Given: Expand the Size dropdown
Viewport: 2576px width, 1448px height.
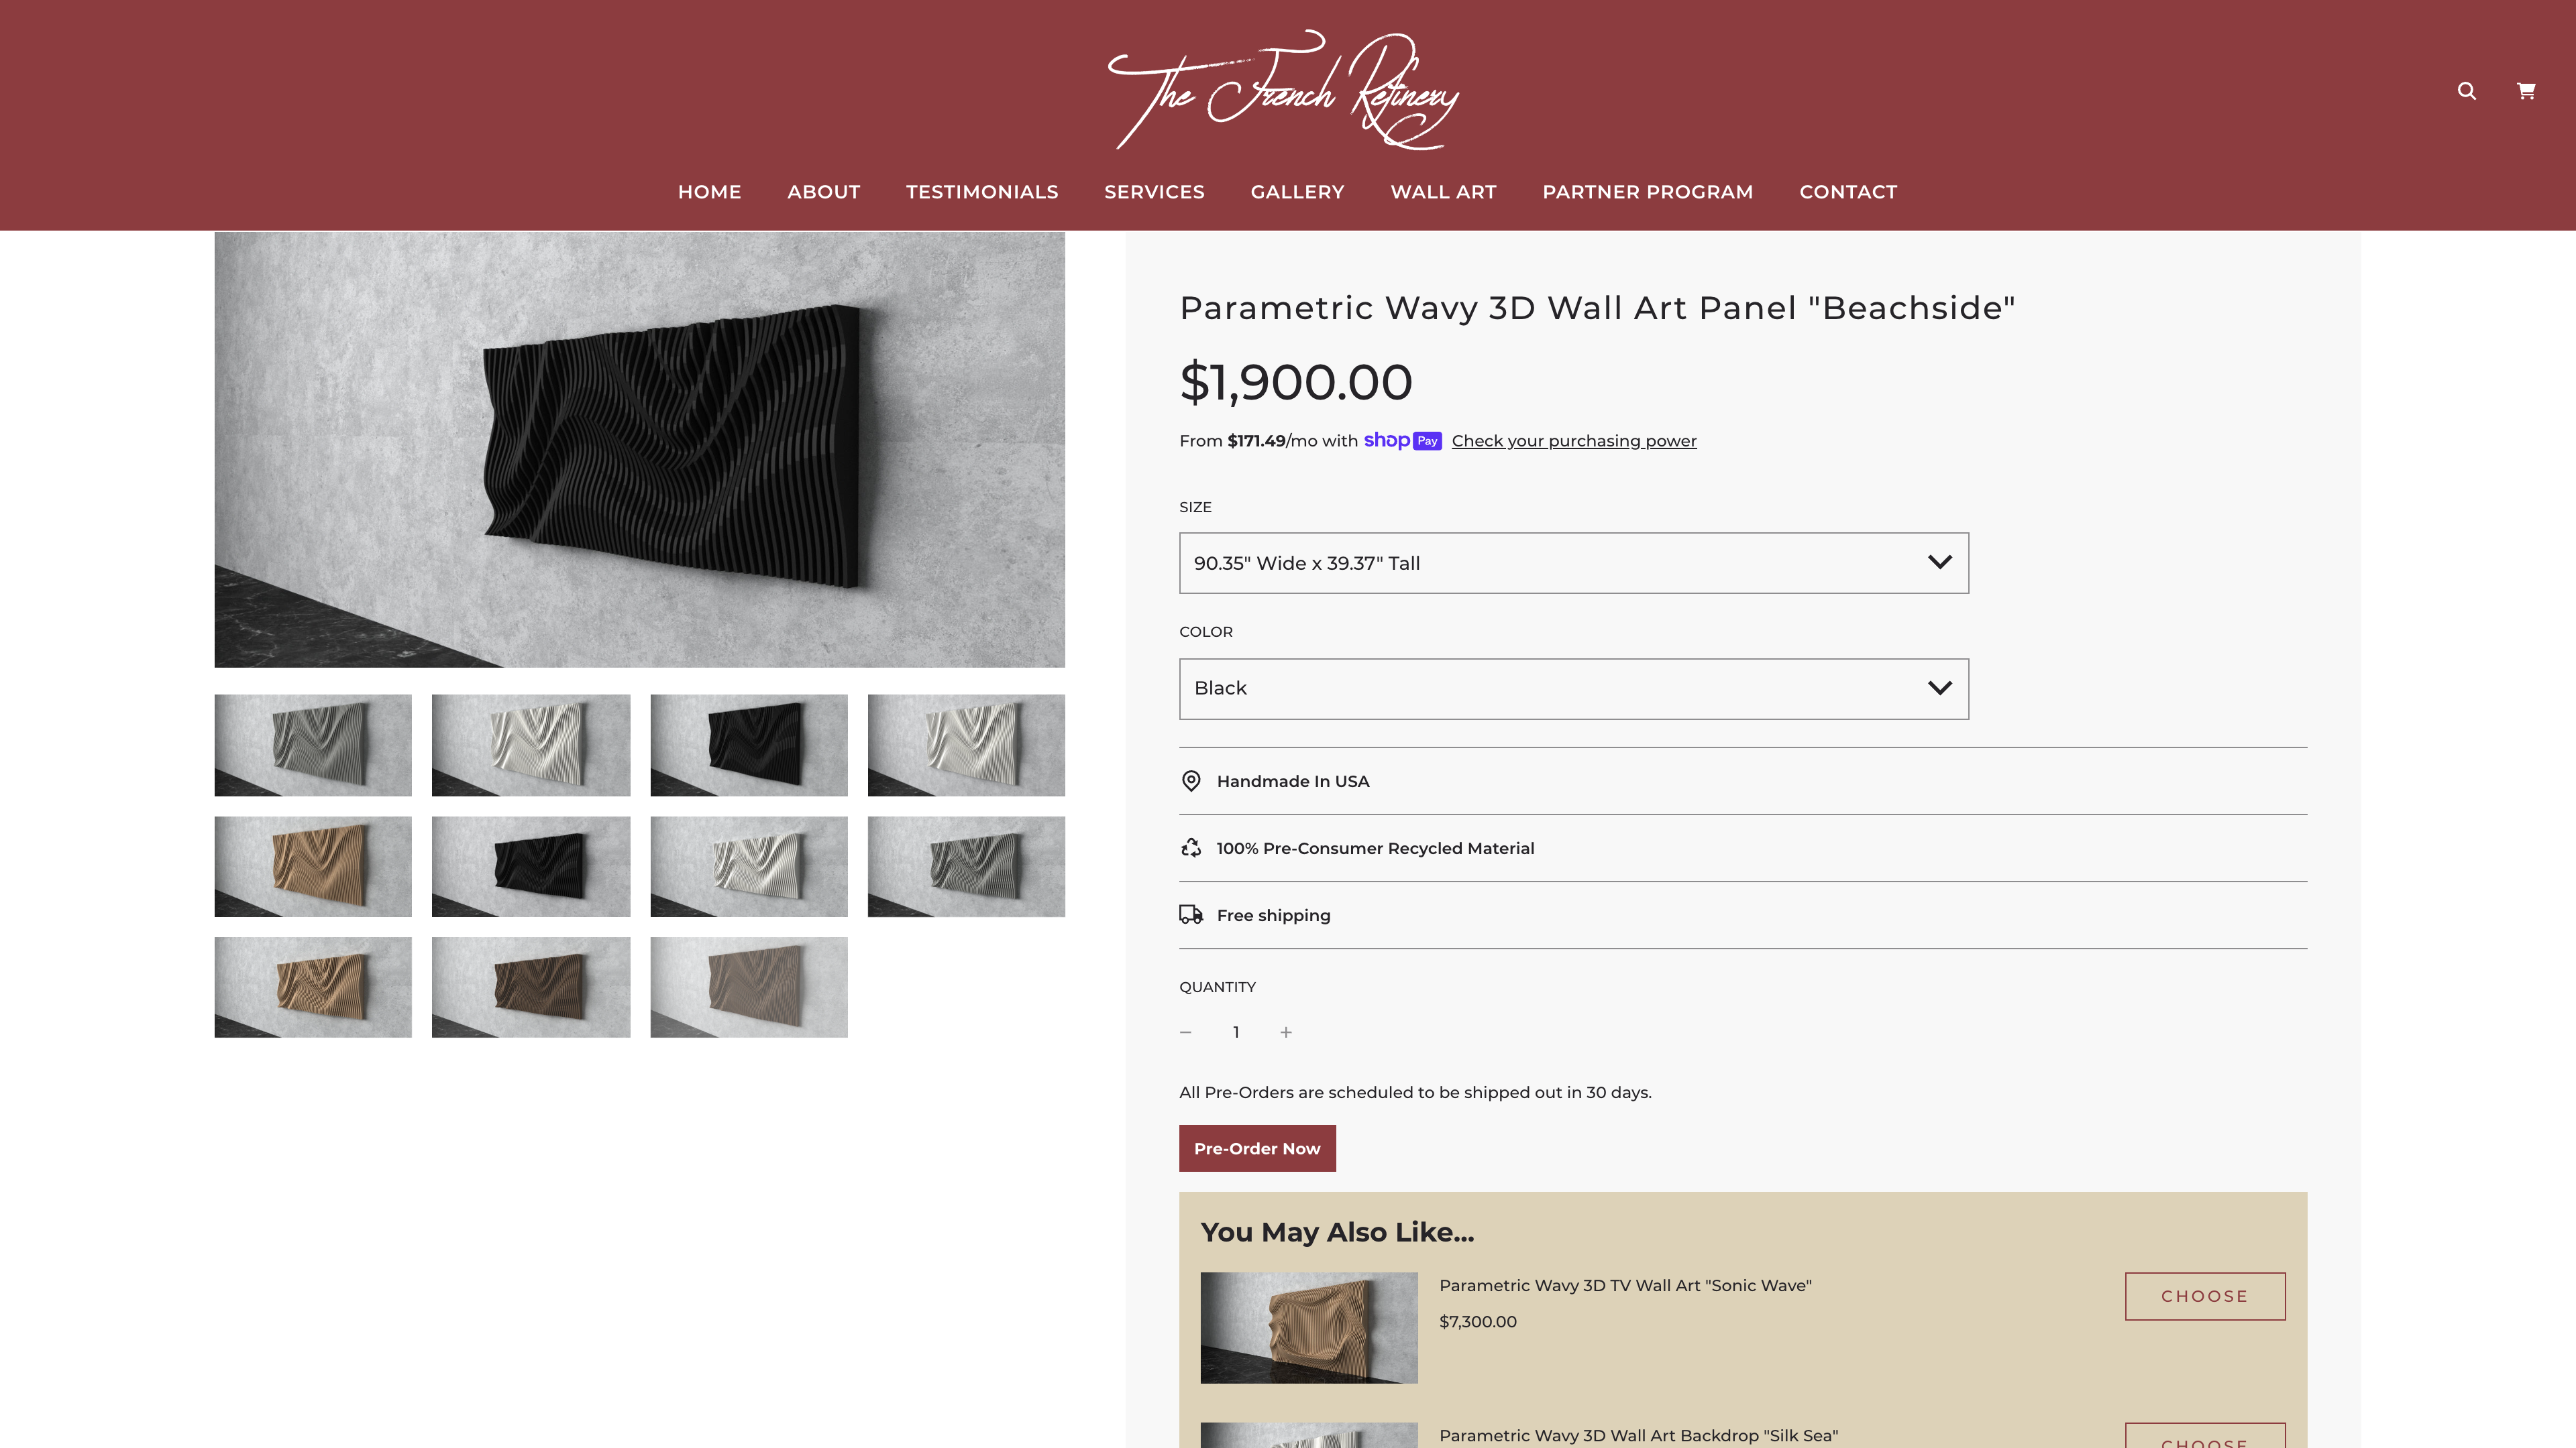Looking at the screenshot, I should (1574, 564).
